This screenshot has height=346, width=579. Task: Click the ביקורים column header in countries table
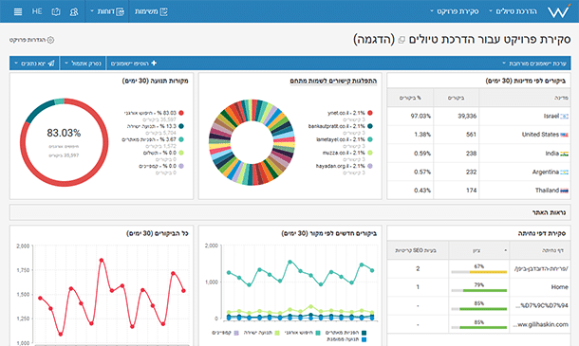(x=456, y=98)
